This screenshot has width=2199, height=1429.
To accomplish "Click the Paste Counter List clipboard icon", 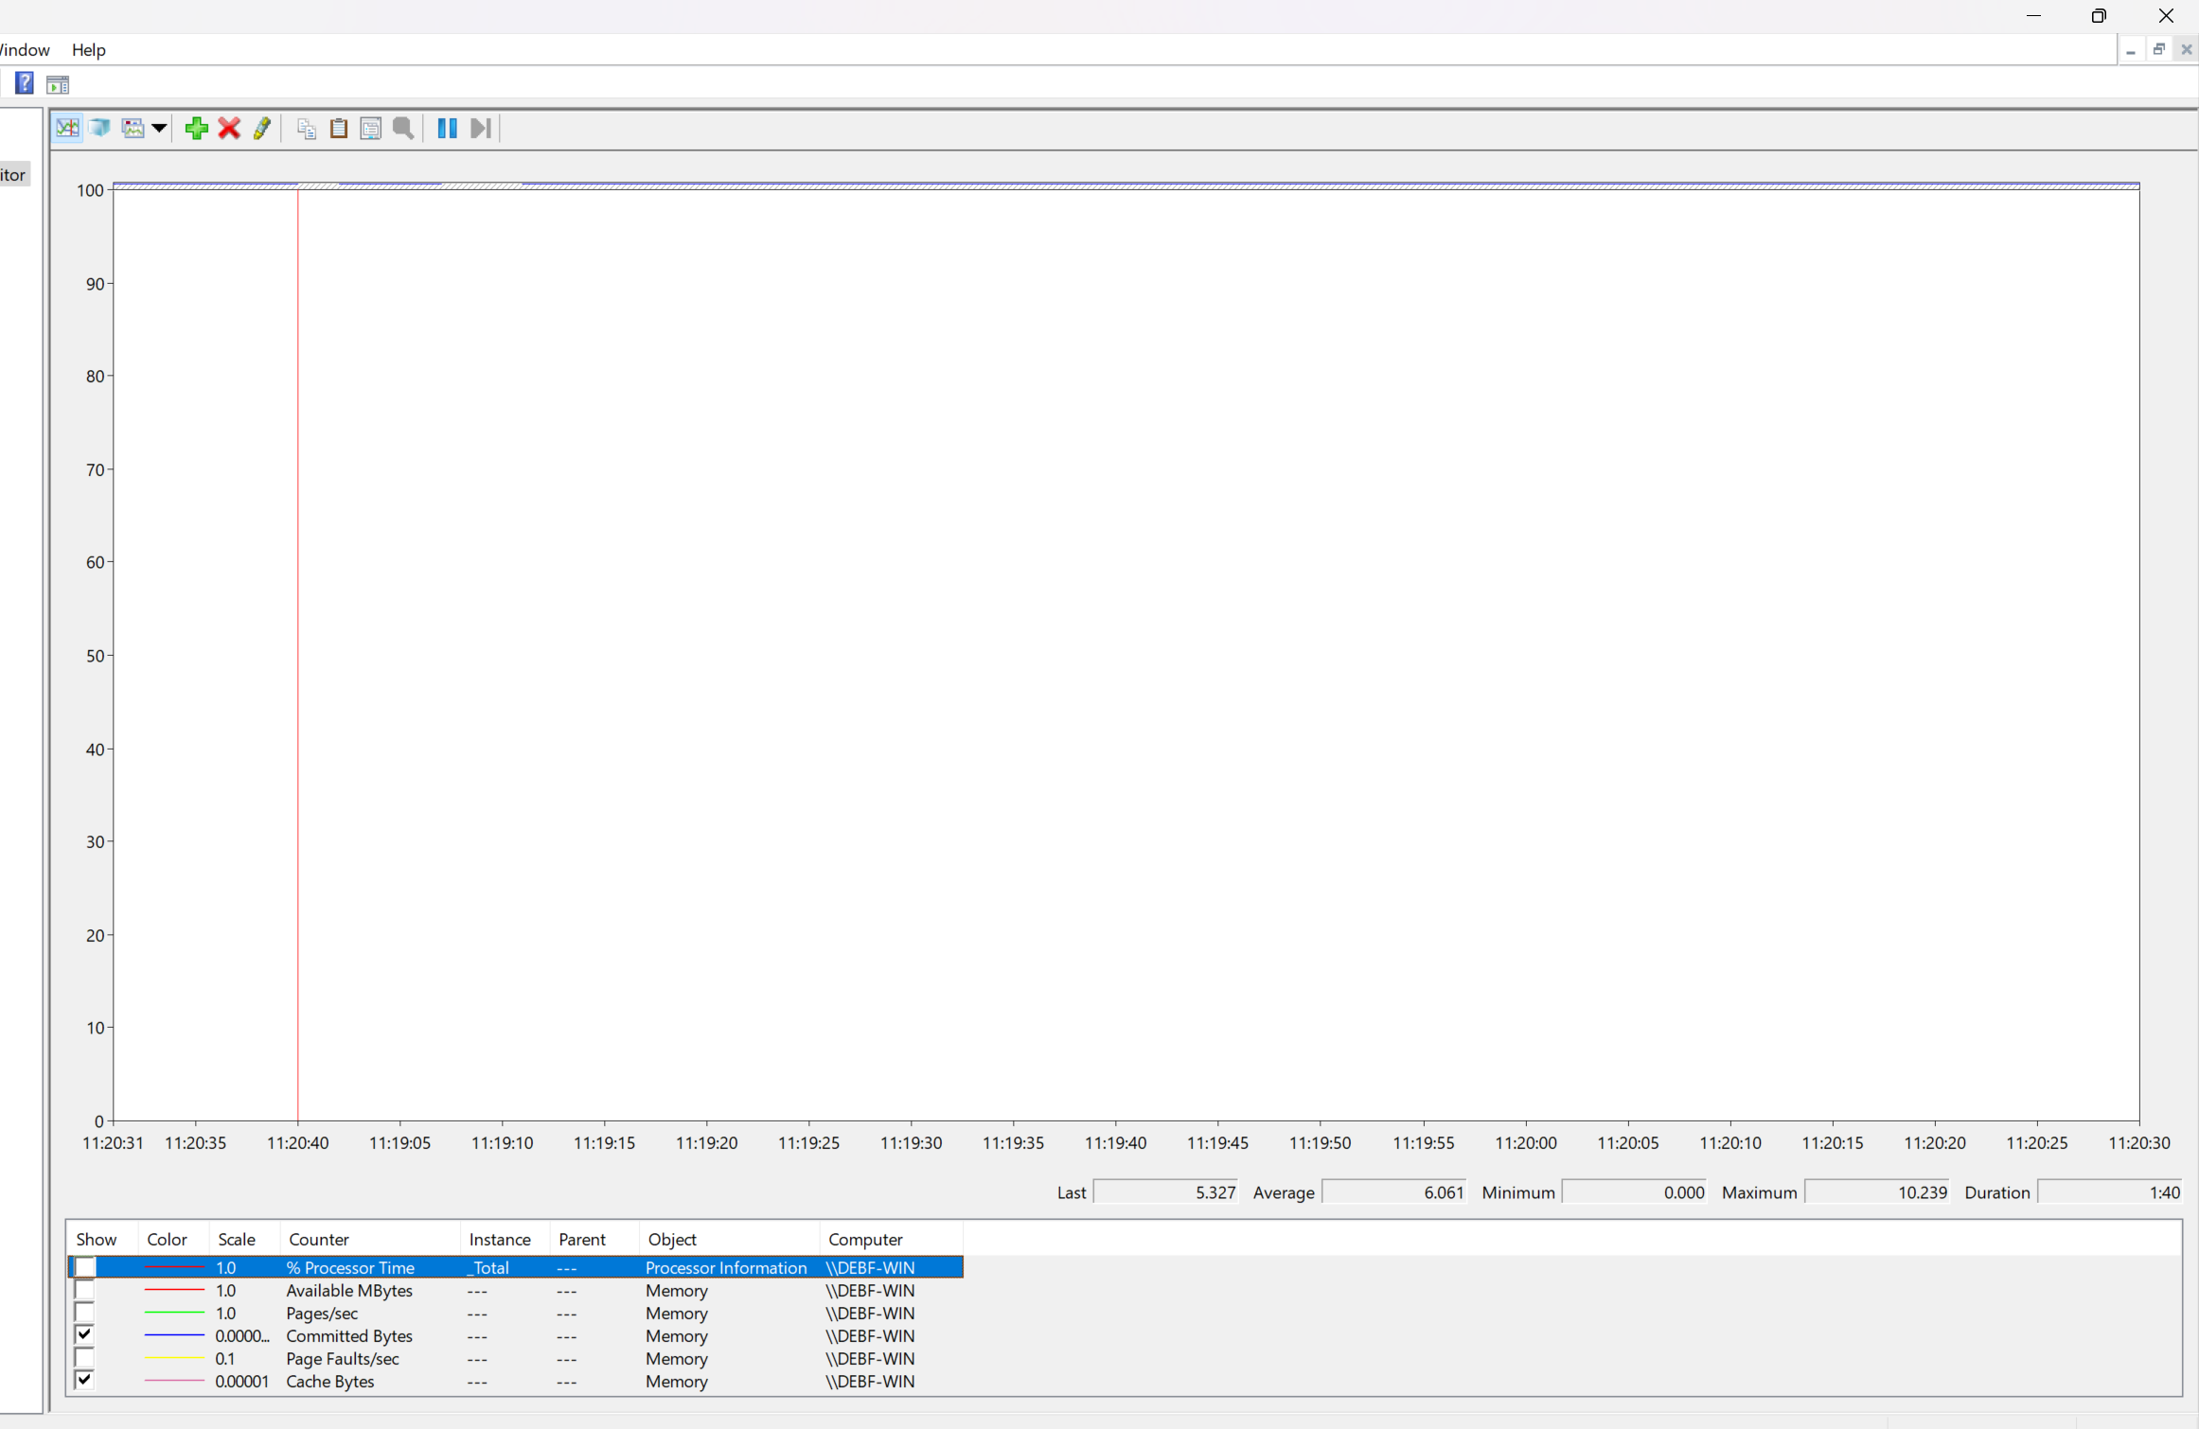I will tap(338, 129).
